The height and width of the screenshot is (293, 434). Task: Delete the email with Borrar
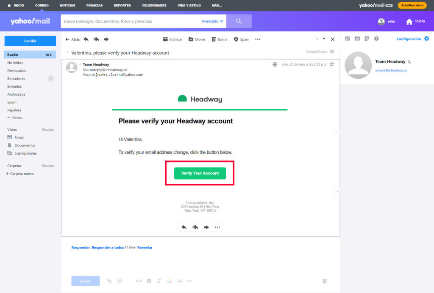tap(220, 39)
